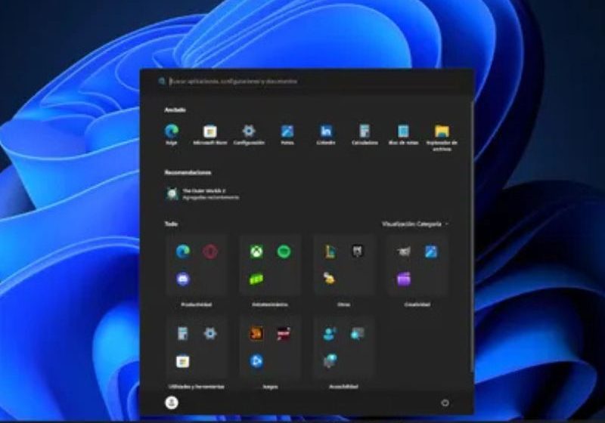Open the blue play icon in Juegos
This screenshot has width=605, height=423.
click(x=256, y=361)
